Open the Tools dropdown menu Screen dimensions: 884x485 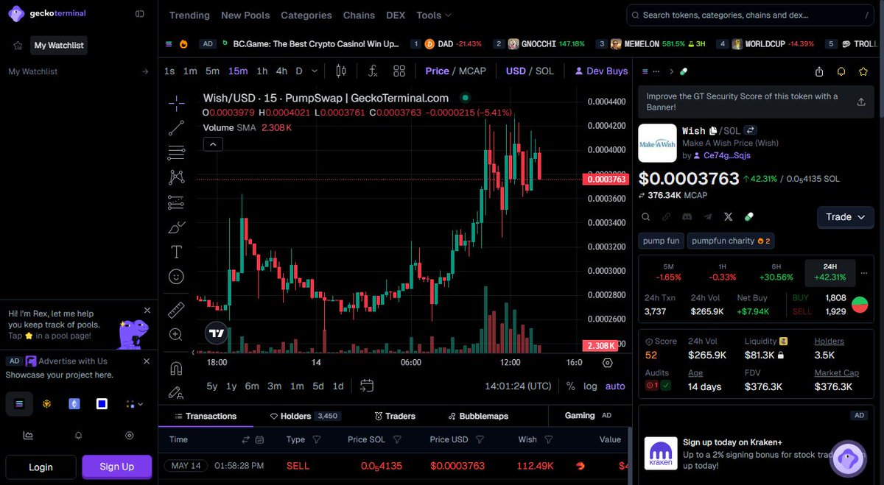pyautogui.click(x=434, y=15)
